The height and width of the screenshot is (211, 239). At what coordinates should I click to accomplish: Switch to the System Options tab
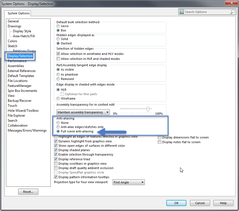(18, 13)
